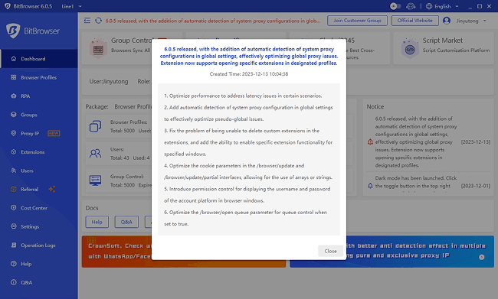
Task: Click the Users package icon
Action: [95, 154]
